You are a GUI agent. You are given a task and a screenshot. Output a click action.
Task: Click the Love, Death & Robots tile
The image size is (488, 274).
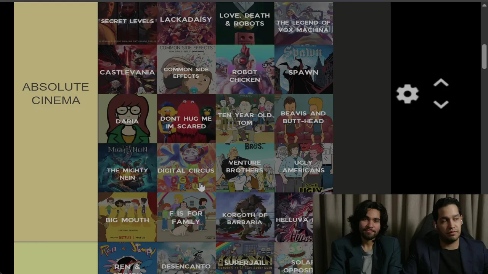(x=245, y=23)
